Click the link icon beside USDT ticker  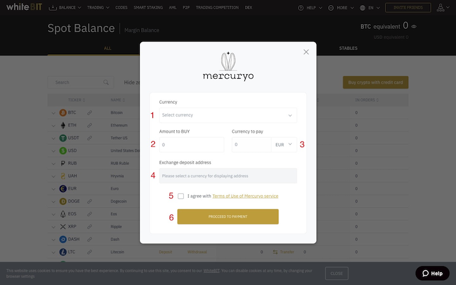(89, 138)
